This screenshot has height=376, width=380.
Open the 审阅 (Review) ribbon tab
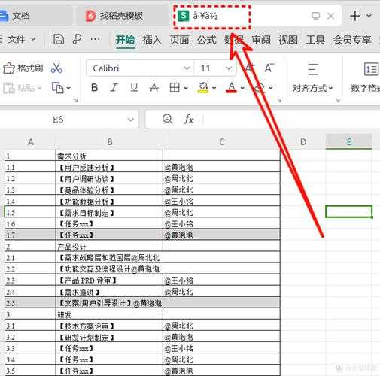pyautogui.click(x=261, y=40)
